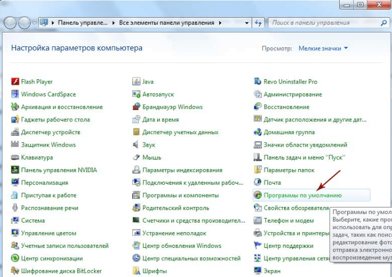This screenshot has width=392, height=277.
Task: Open Датчик расположения и другие дат... link
Action: click(x=315, y=120)
